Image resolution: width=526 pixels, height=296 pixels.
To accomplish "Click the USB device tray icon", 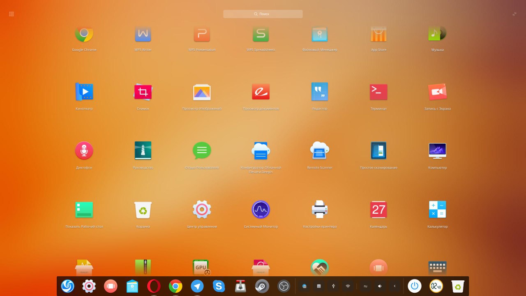I will pos(333,286).
